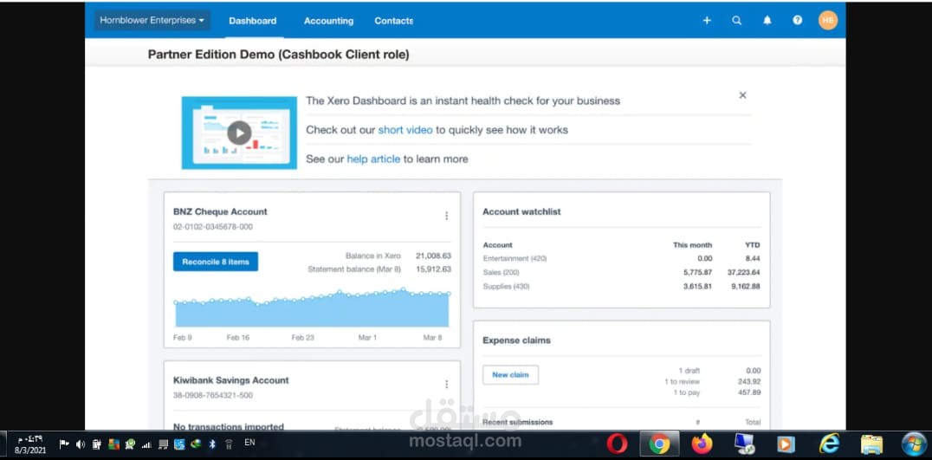The width and height of the screenshot is (932, 460).
Task: Click the BNZ balance chart
Action: [x=312, y=308]
